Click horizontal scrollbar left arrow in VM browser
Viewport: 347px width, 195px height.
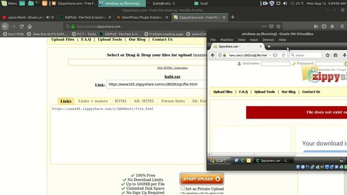[x=209, y=154]
